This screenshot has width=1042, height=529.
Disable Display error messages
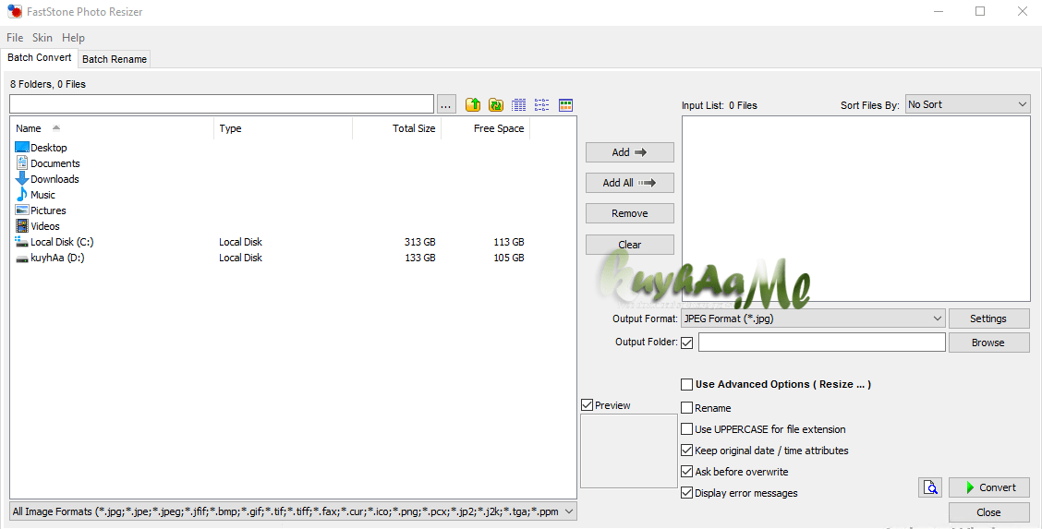click(687, 493)
